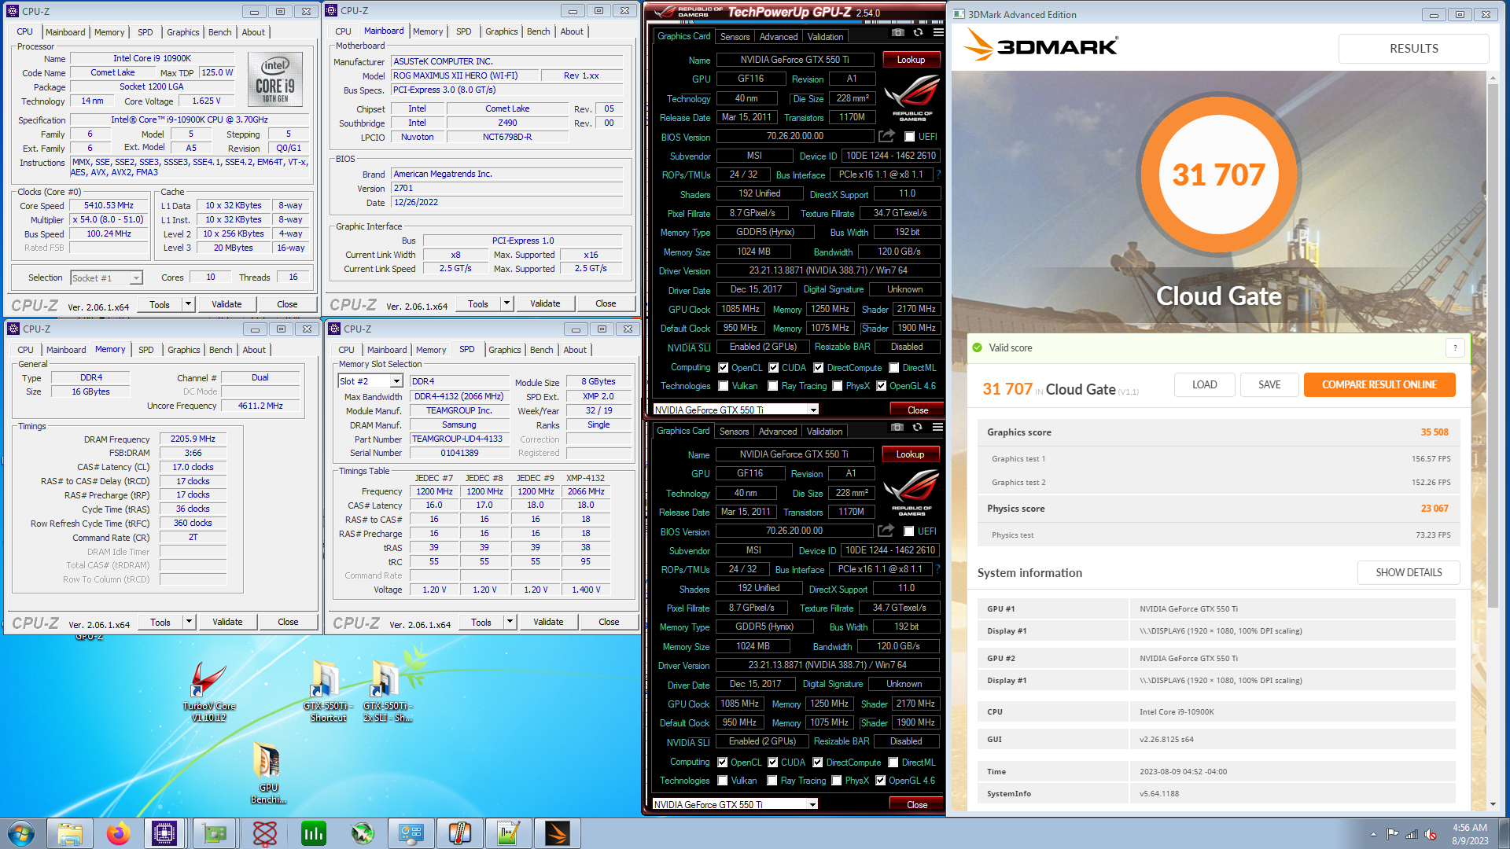Launch Firefox from the taskbar
Viewport: 1510px width, 849px height.
[x=118, y=833]
